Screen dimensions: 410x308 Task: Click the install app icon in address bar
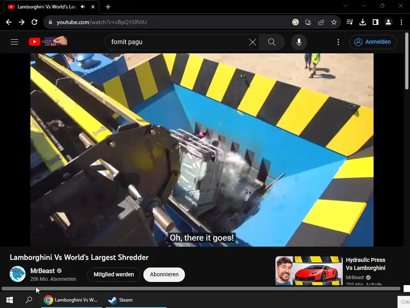pyautogui.click(x=308, y=22)
